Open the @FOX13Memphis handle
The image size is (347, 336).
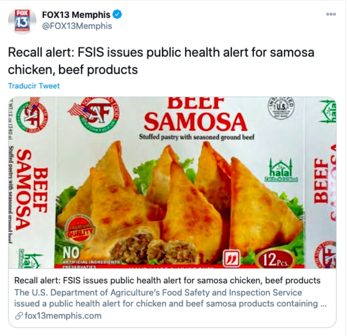click(x=77, y=26)
